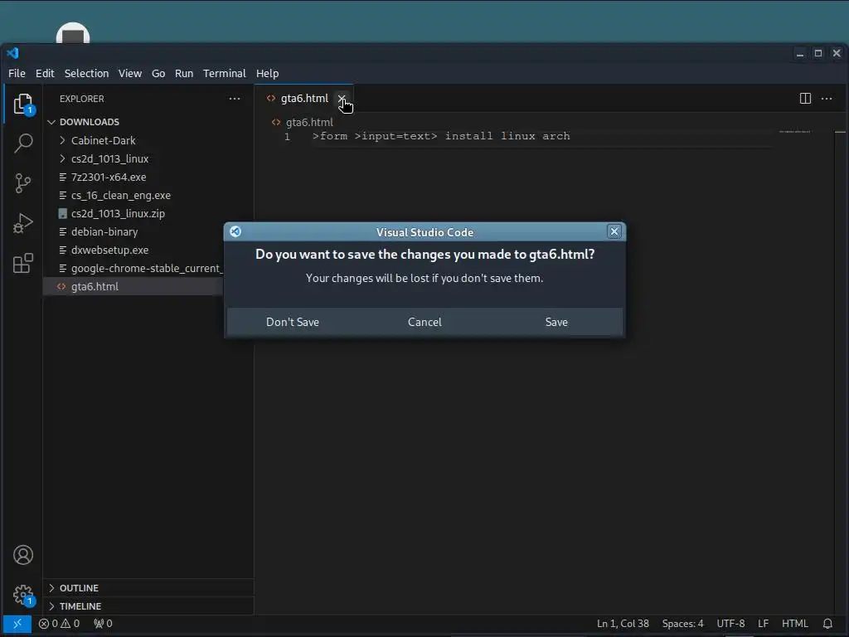Open the Extensions view

(22, 263)
